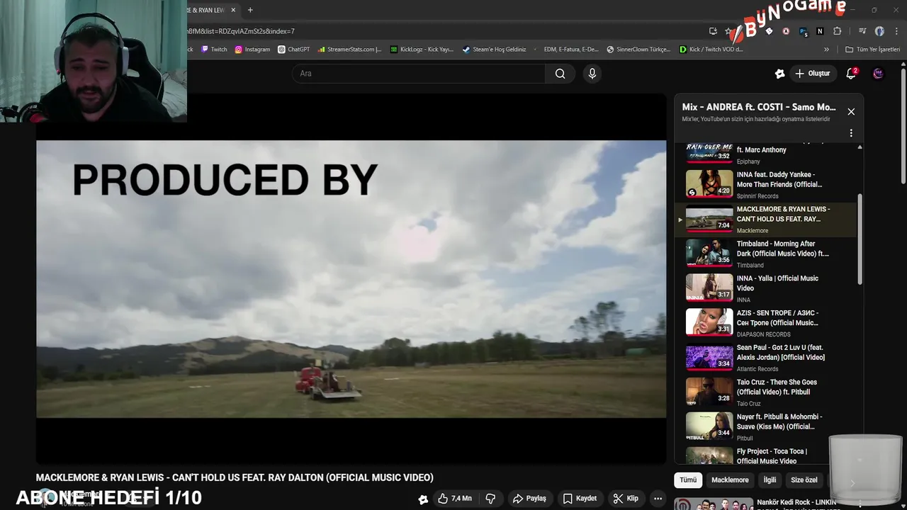Open Tüm Yer İşaretleri bookmarks folder
907x510 pixels.
click(872, 50)
